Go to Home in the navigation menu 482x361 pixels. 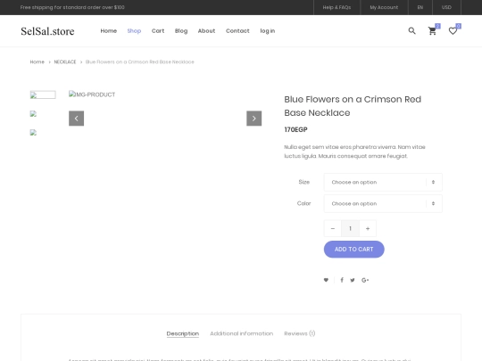[109, 30]
